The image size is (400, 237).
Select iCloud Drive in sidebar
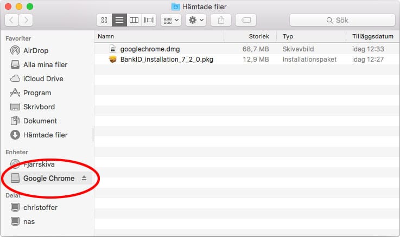point(43,78)
